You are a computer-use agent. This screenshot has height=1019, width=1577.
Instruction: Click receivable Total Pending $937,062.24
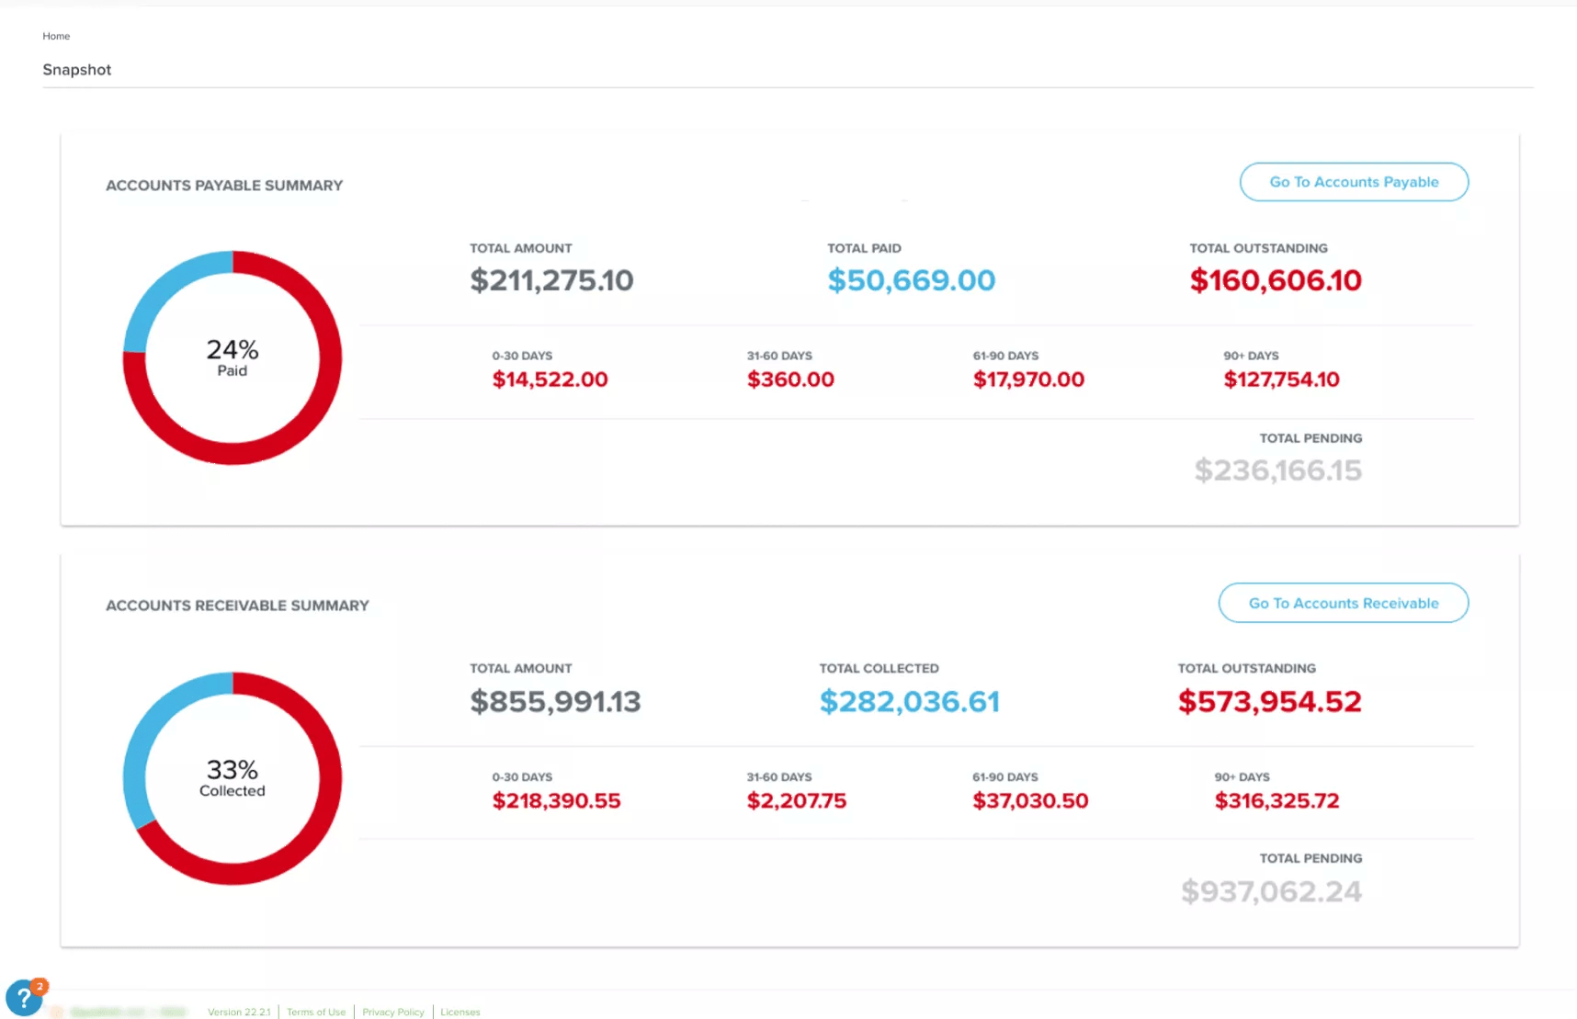(1271, 891)
